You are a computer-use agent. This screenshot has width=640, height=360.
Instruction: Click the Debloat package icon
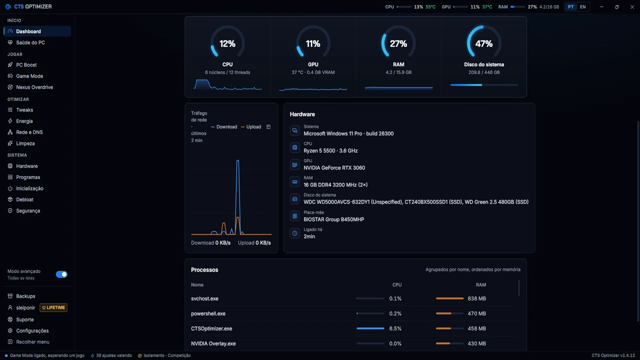[10, 199]
